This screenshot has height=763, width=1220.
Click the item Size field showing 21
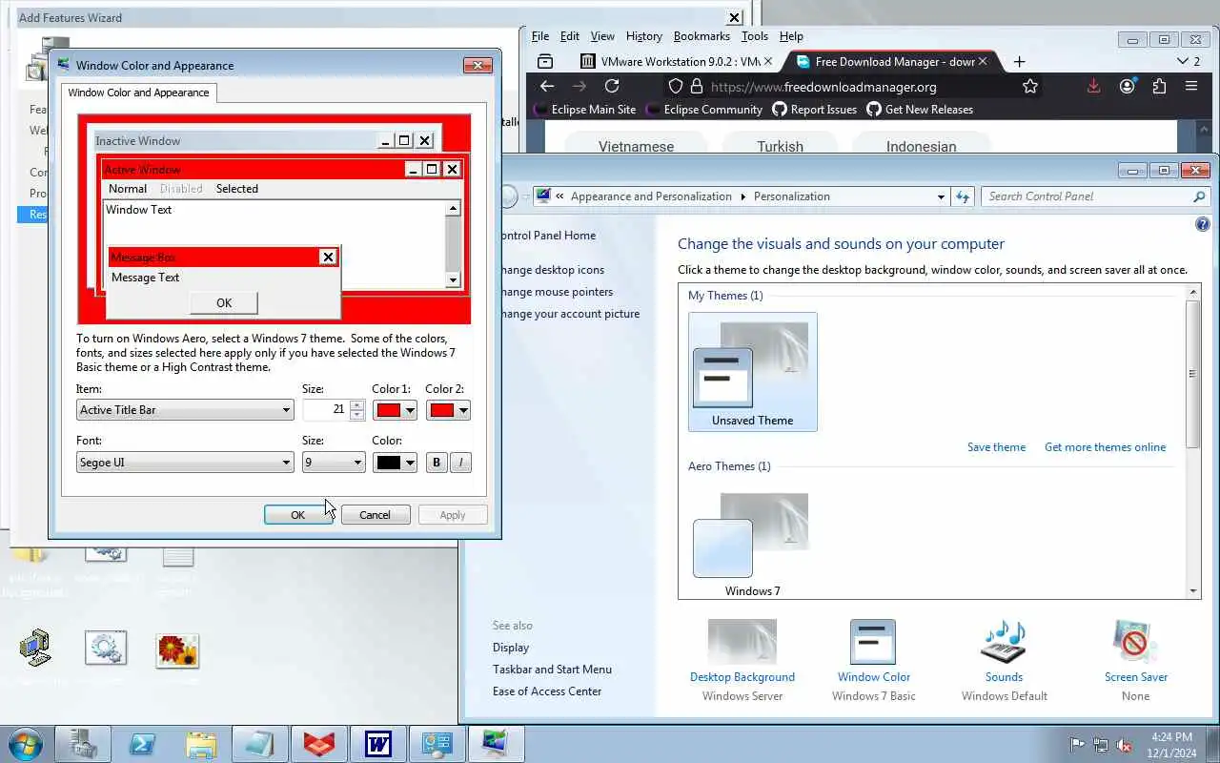326,410
